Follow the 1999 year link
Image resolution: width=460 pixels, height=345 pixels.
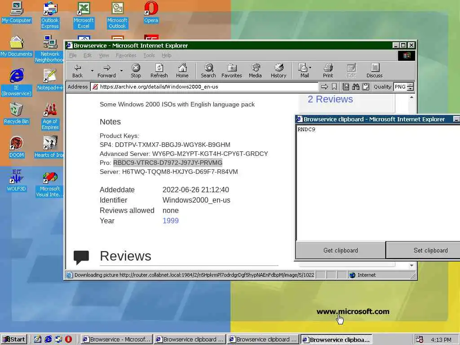pos(170,221)
